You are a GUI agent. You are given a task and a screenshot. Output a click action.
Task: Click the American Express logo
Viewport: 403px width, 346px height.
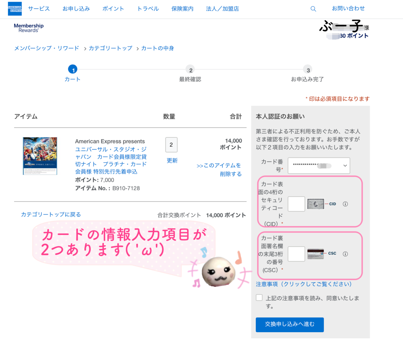click(x=15, y=9)
